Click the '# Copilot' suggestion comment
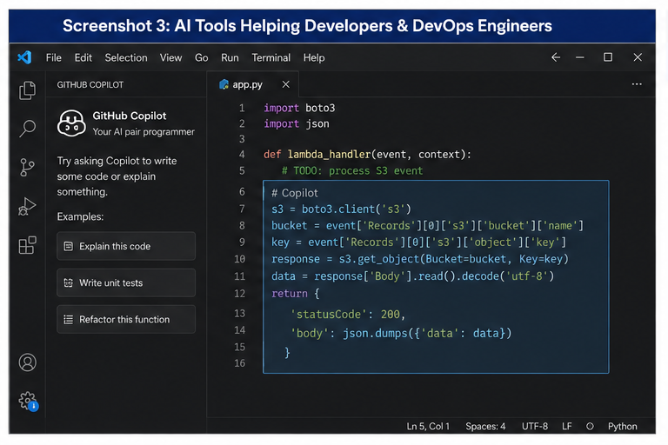Viewport: 668px width, 445px height. tap(295, 193)
